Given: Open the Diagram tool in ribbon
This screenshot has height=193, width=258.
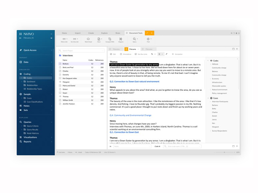Looking at the screenshot, I should (121, 40).
